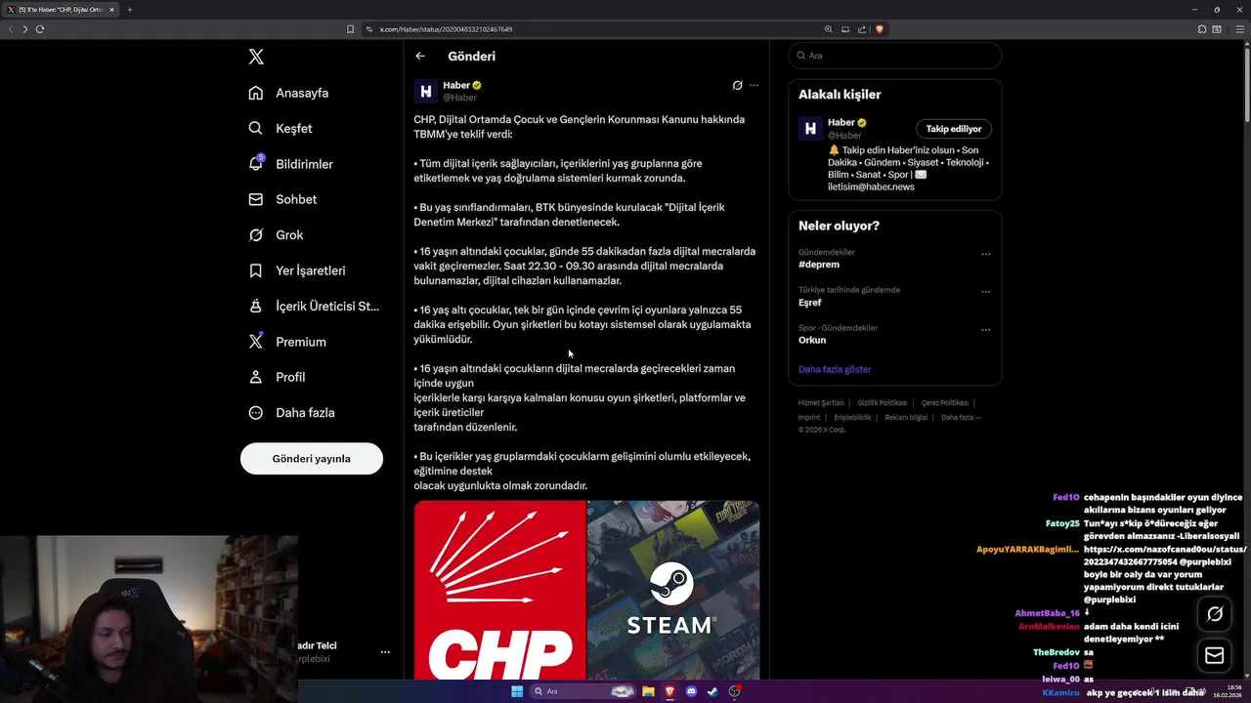Click Haber name in Alakalı kişiler

[841, 122]
